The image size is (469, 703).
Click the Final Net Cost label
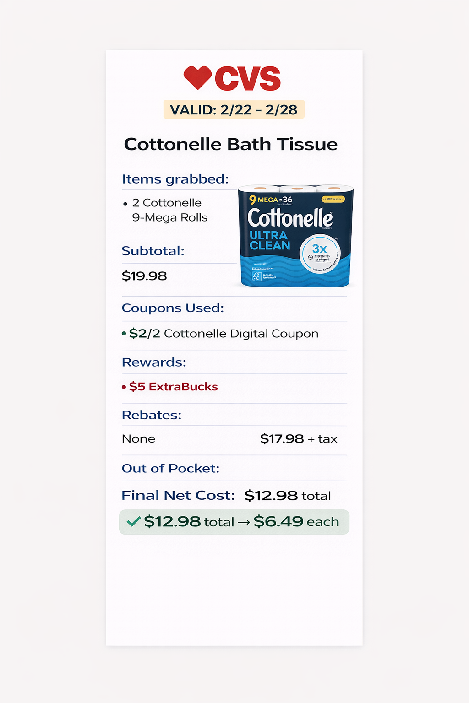click(178, 495)
